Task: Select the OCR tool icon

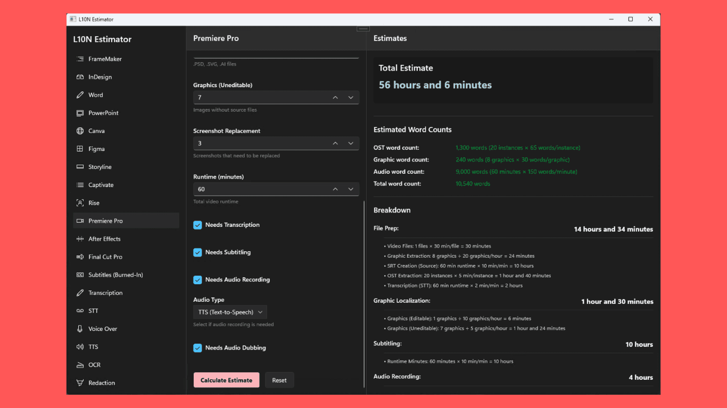Action: [79, 364]
